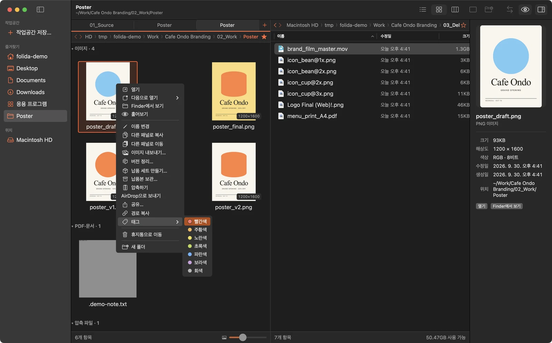Select the poster_final.png thumbnail
This screenshot has height=343, width=552.
point(234,91)
